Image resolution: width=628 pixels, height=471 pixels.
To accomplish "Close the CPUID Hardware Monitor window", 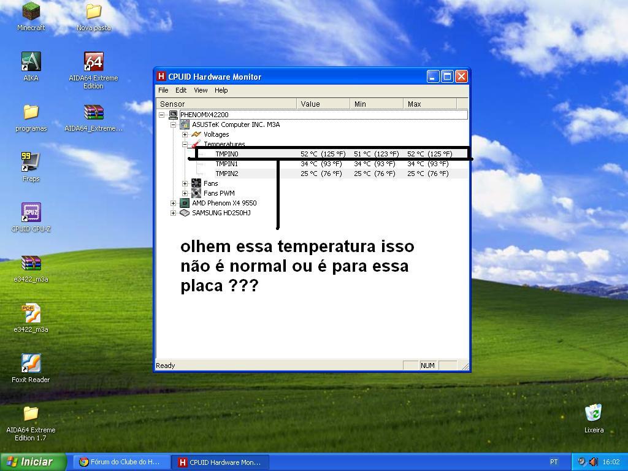I will click(461, 77).
